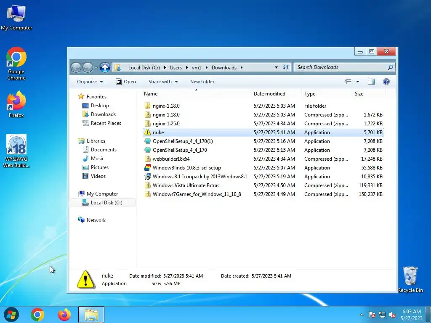Create a New folder
Image resolution: width=431 pixels, height=323 pixels.
202,82
